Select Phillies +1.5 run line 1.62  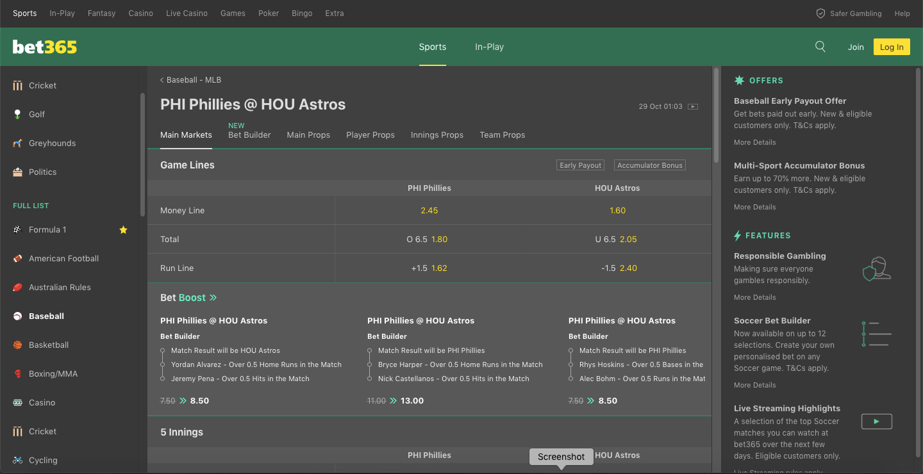pyautogui.click(x=429, y=268)
